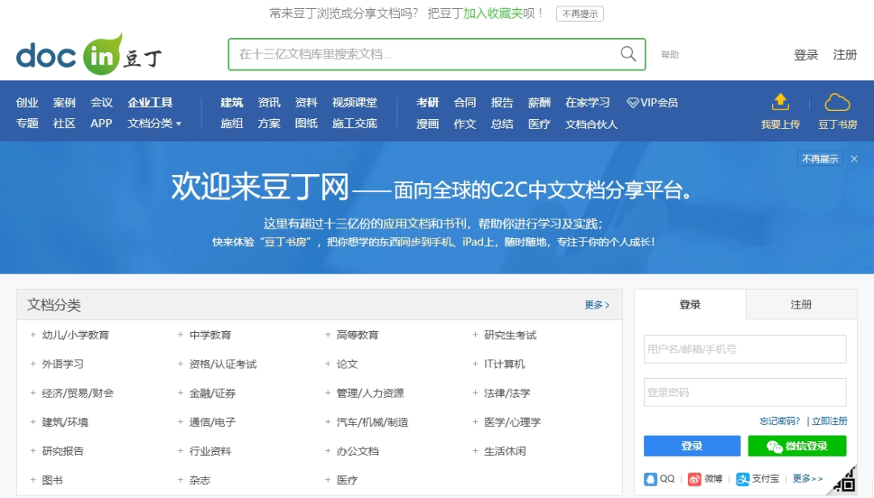Open 企业工具 in the navigation bar
This screenshot has width=874, height=498.
pyautogui.click(x=150, y=102)
